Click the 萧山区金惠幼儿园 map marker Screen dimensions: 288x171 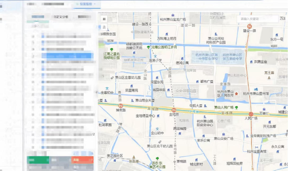pos(112,78)
